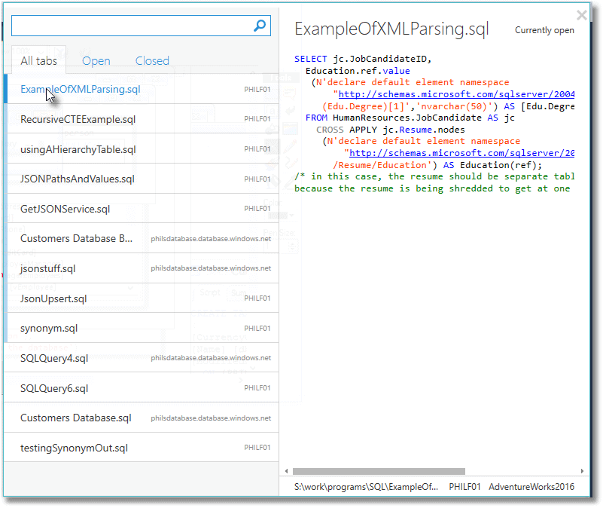Show the Closed tabs list
Image resolution: width=603 pixels, height=508 pixels.
(x=152, y=61)
